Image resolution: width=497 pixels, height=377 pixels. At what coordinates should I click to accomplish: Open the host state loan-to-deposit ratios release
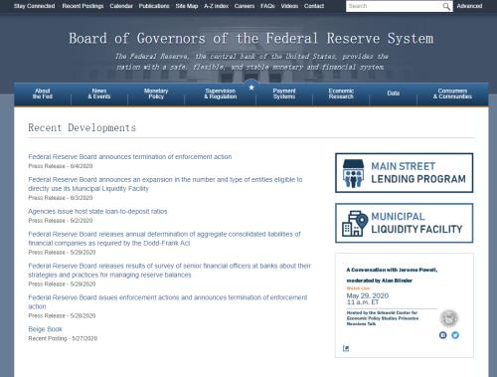pyautogui.click(x=97, y=212)
